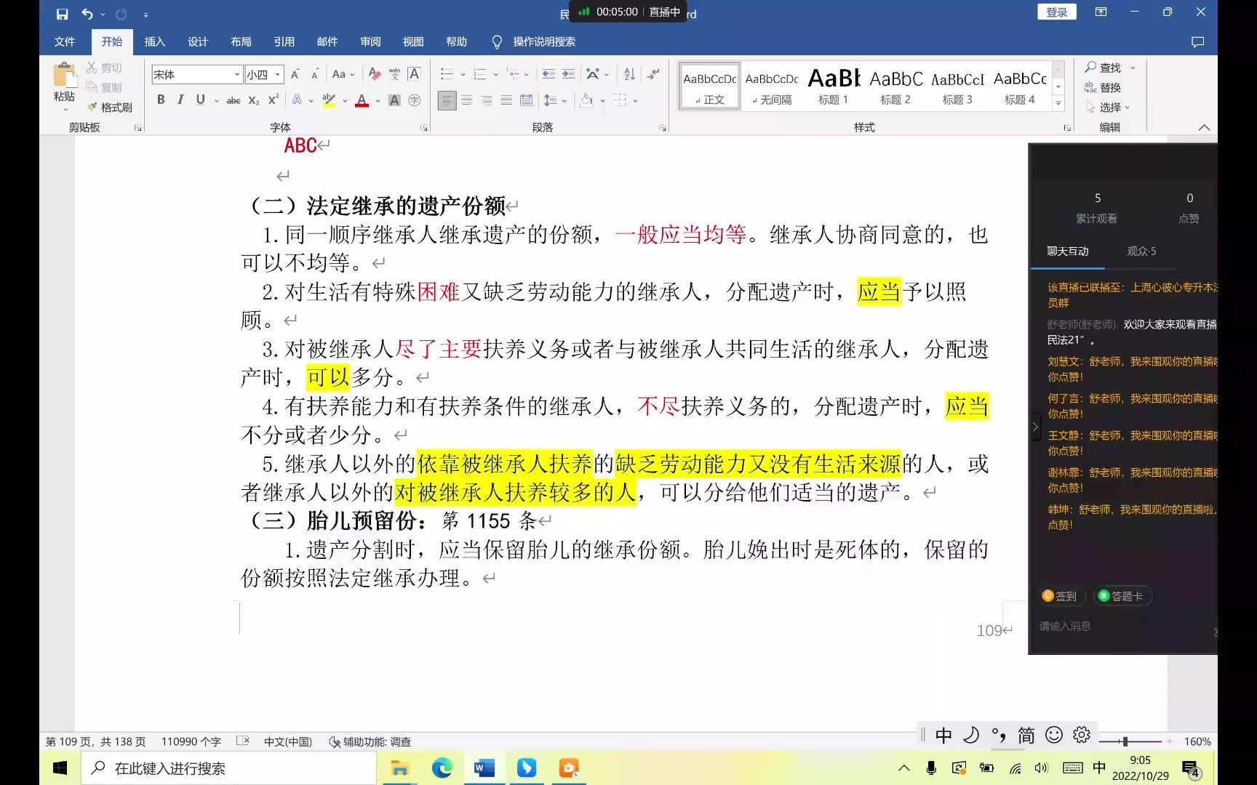The width and height of the screenshot is (1257, 785).
Task: Click the Replace (替换) button
Action: point(1103,87)
